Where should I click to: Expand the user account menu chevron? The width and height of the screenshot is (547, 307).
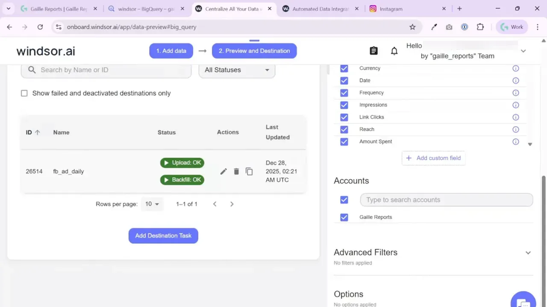click(523, 51)
